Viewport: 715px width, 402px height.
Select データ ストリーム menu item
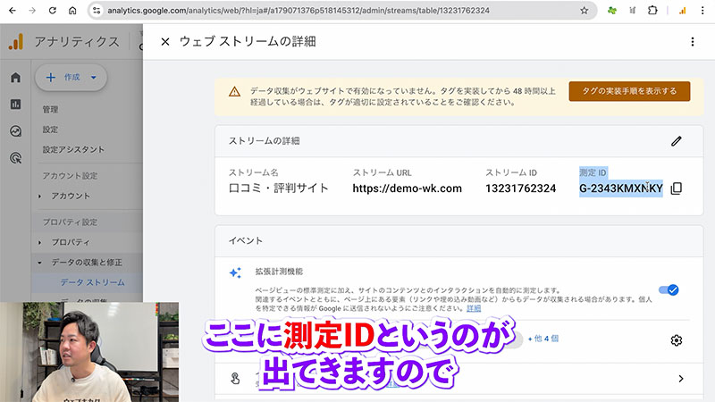93,282
